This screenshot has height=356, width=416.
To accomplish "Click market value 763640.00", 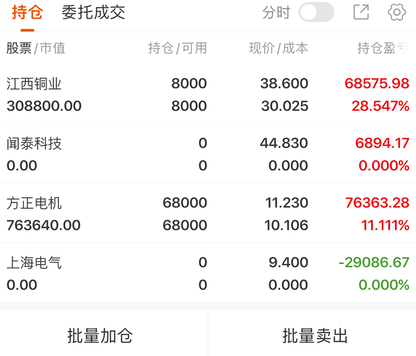I will tap(44, 226).
